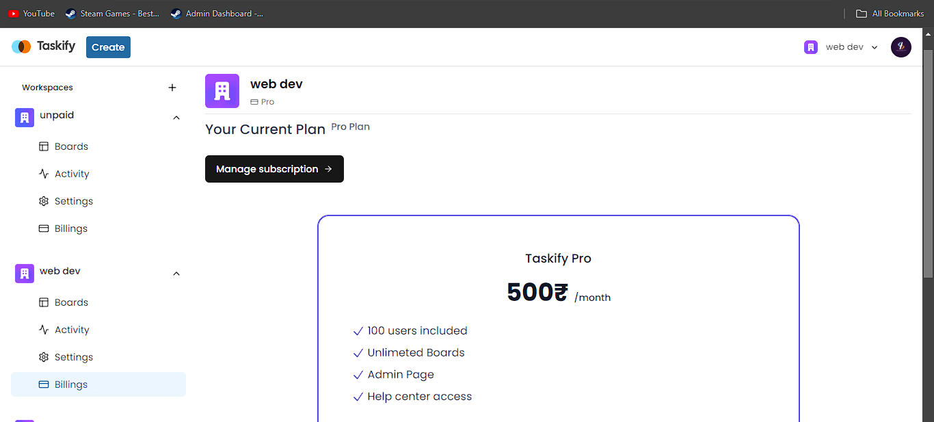
Task: Open the Steam Games bookmark
Action: tap(112, 14)
